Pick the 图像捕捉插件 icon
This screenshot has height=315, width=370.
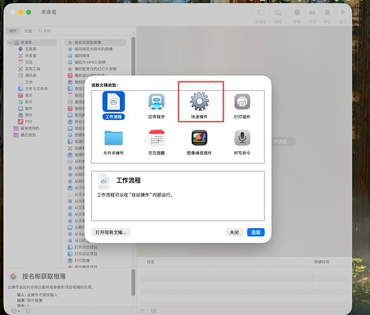pyautogui.click(x=199, y=138)
